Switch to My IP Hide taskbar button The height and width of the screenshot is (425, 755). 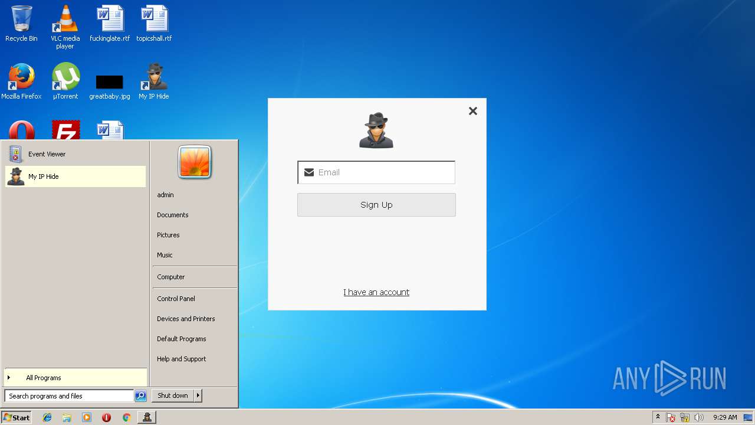(147, 417)
